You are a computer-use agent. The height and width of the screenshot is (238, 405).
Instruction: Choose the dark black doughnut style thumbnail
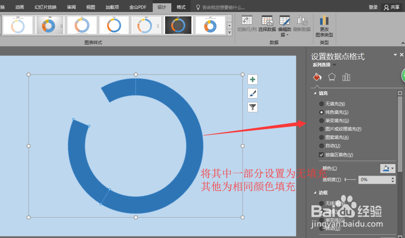click(178, 25)
